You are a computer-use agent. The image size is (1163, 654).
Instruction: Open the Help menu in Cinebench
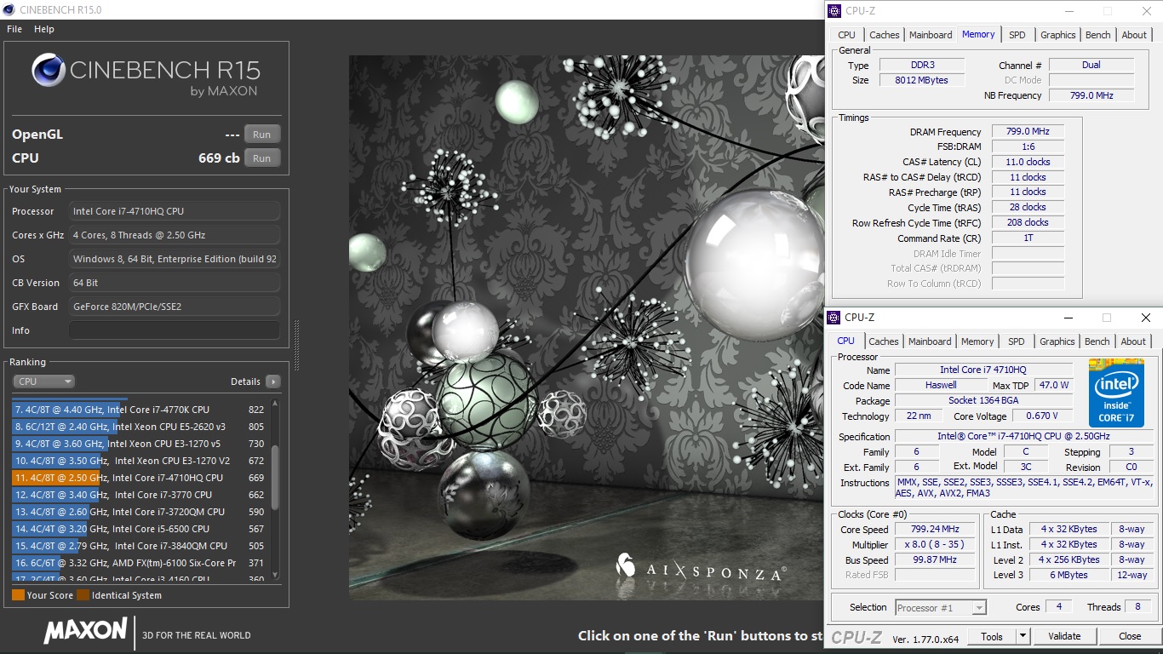[x=44, y=29]
